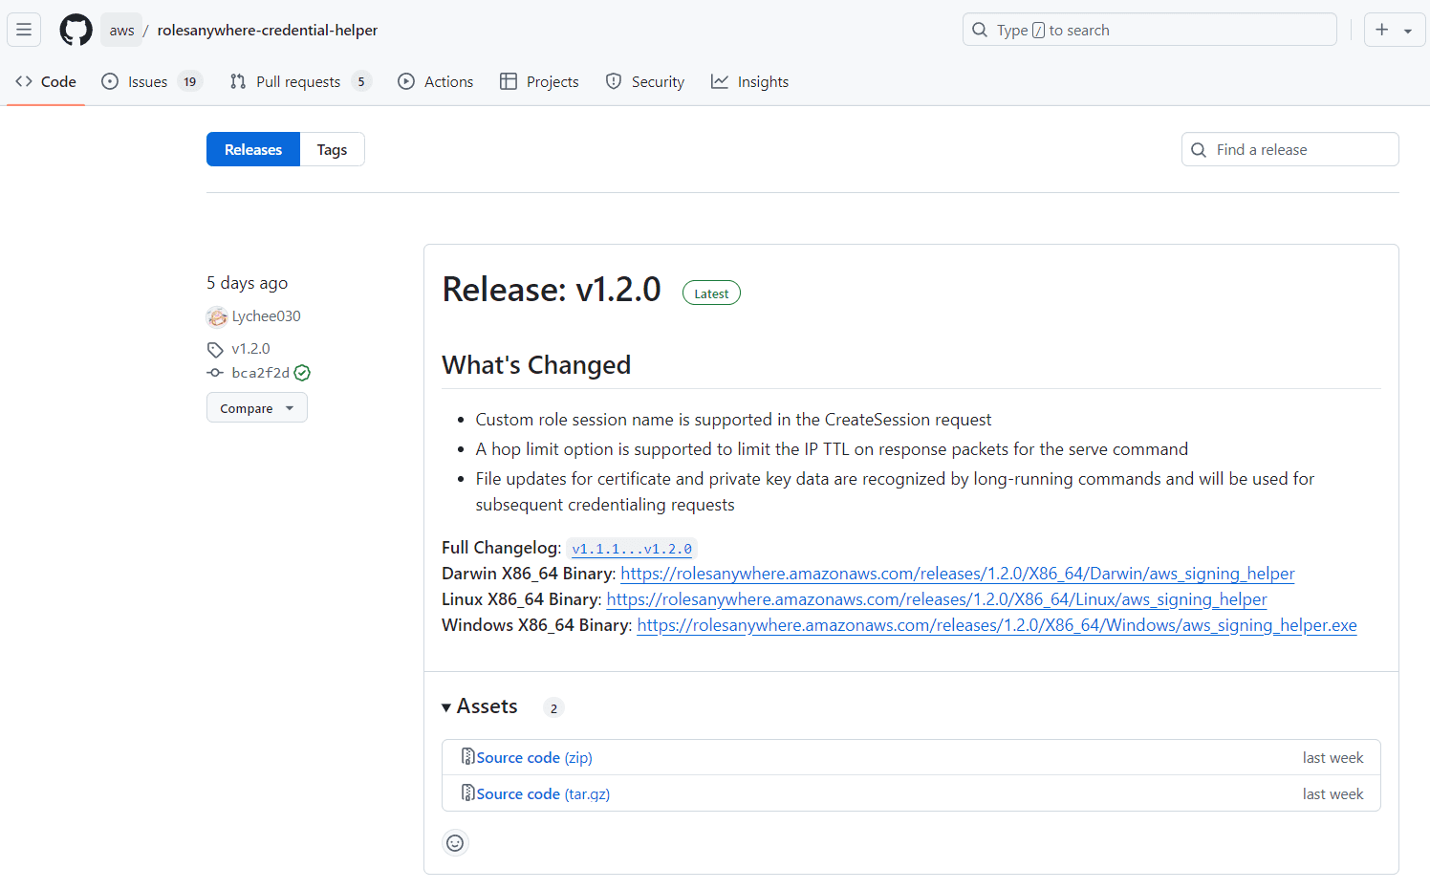Screen dimensions: 1430x890
Task: Open the aws organization link
Action: (121, 30)
